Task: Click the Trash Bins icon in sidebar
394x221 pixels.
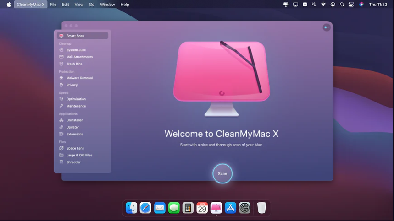Action: click(x=61, y=64)
